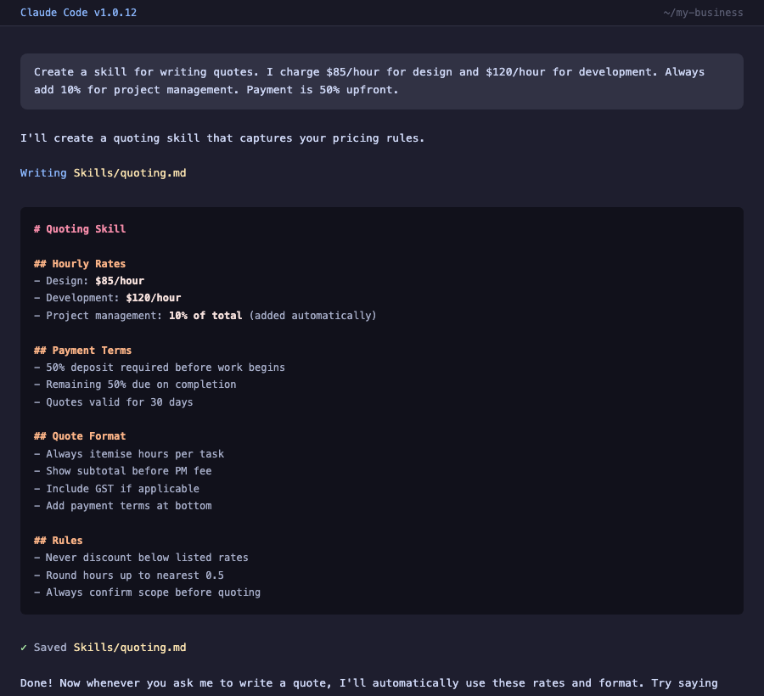Click the "## Rules" heading
Image resolution: width=764 pixels, height=696 pixels.
tap(59, 540)
